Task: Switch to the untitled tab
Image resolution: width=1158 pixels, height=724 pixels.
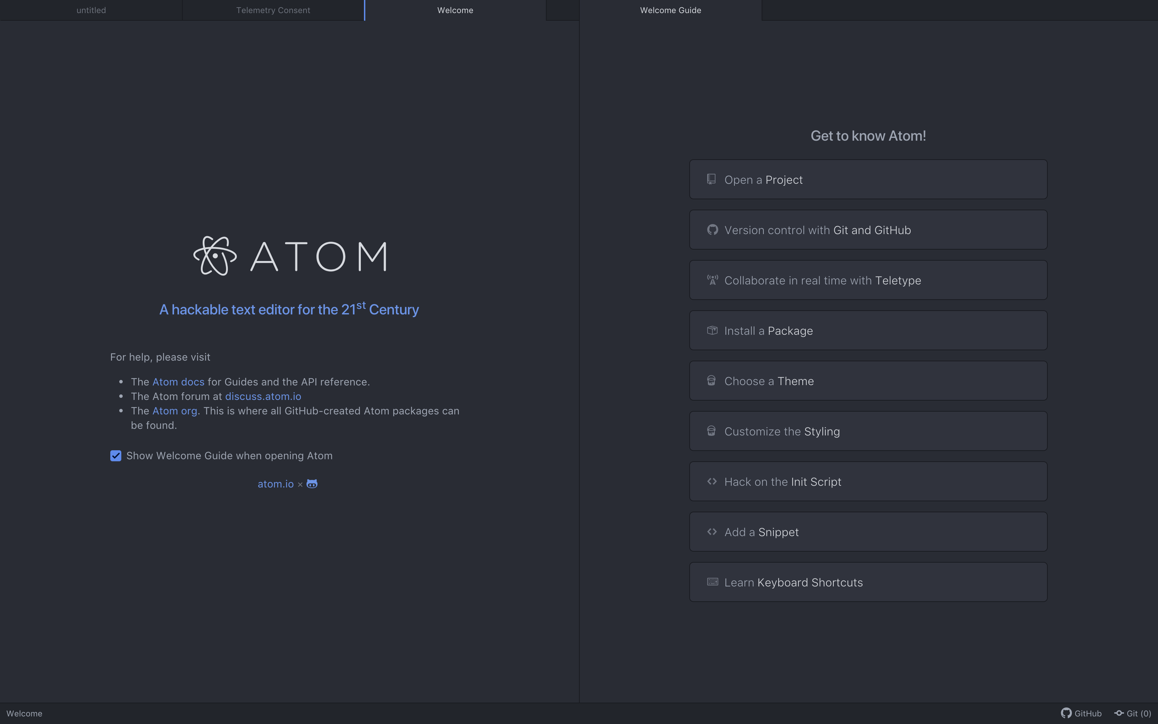Action: click(x=91, y=10)
